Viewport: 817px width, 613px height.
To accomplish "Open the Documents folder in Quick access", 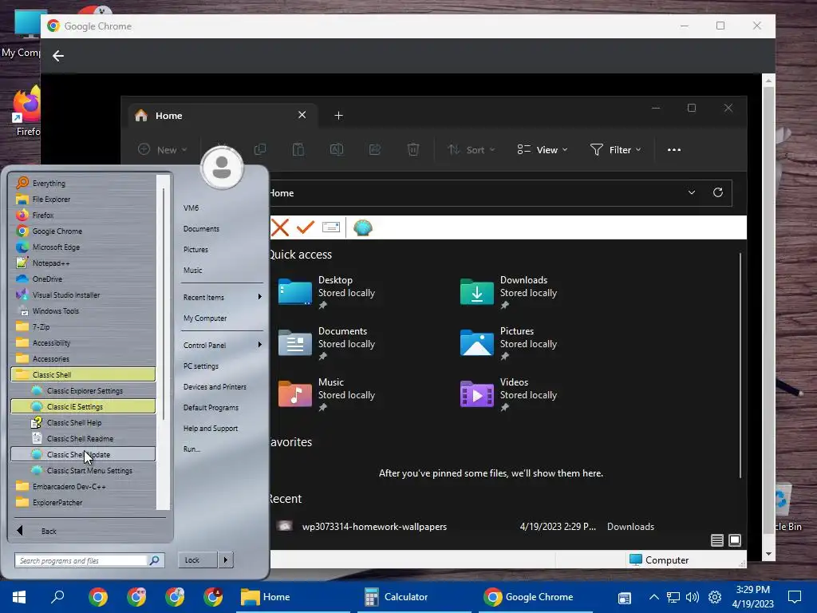I will pos(326,343).
